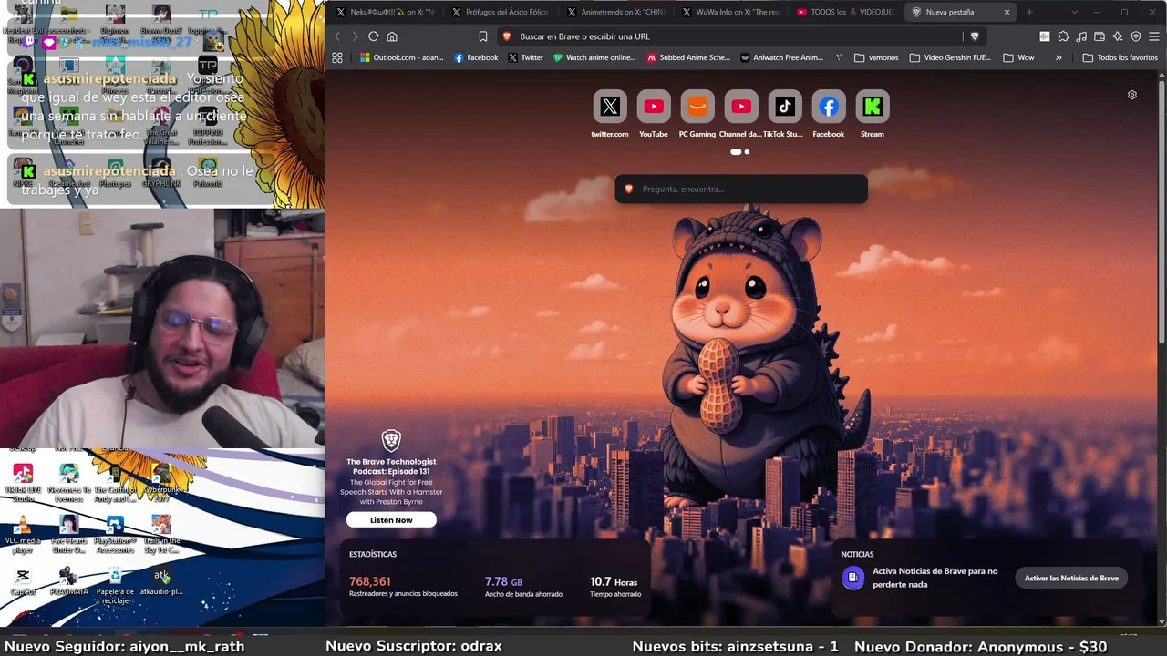The width and height of the screenshot is (1167, 656).
Task: Open the browser extensions puzzle icon
Action: tap(1063, 36)
